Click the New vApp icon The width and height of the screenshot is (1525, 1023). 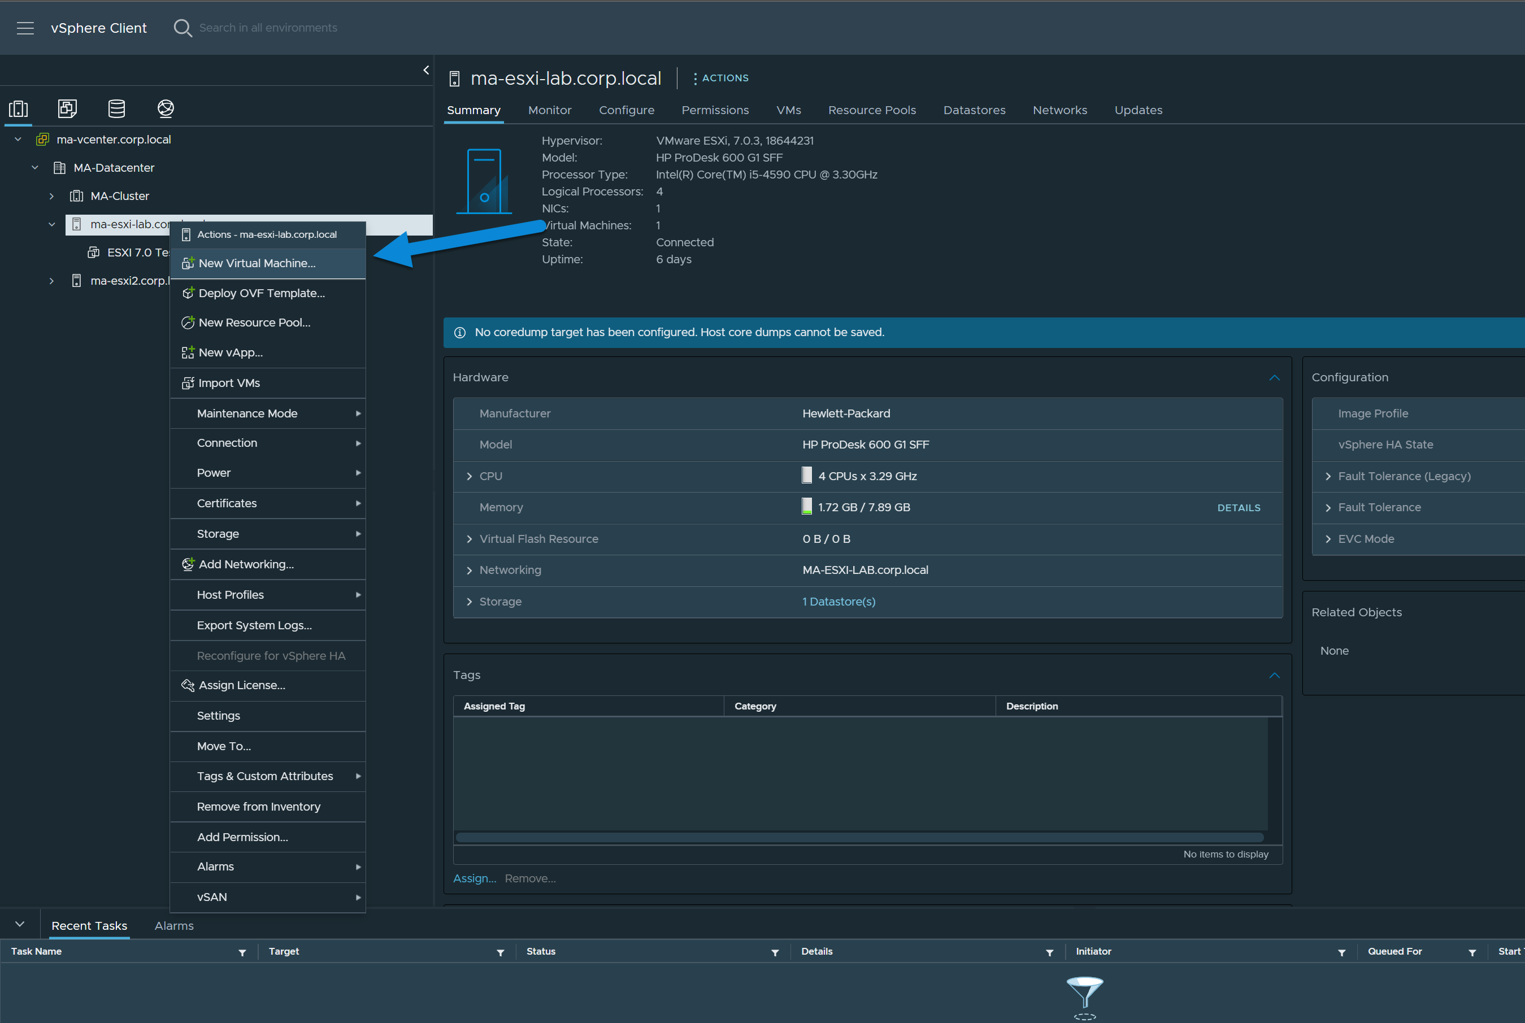pos(188,352)
